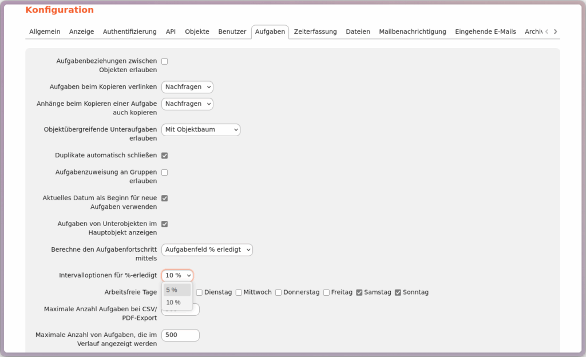Uncheck Samstag as work-free day
This screenshot has height=357, width=586.
(359, 292)
